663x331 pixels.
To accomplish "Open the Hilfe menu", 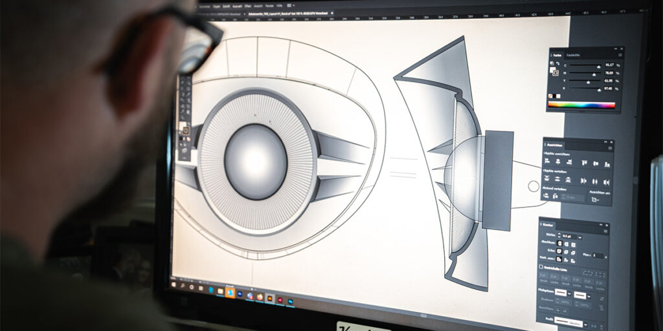I will pyautogui.click(x=280, y=6).
